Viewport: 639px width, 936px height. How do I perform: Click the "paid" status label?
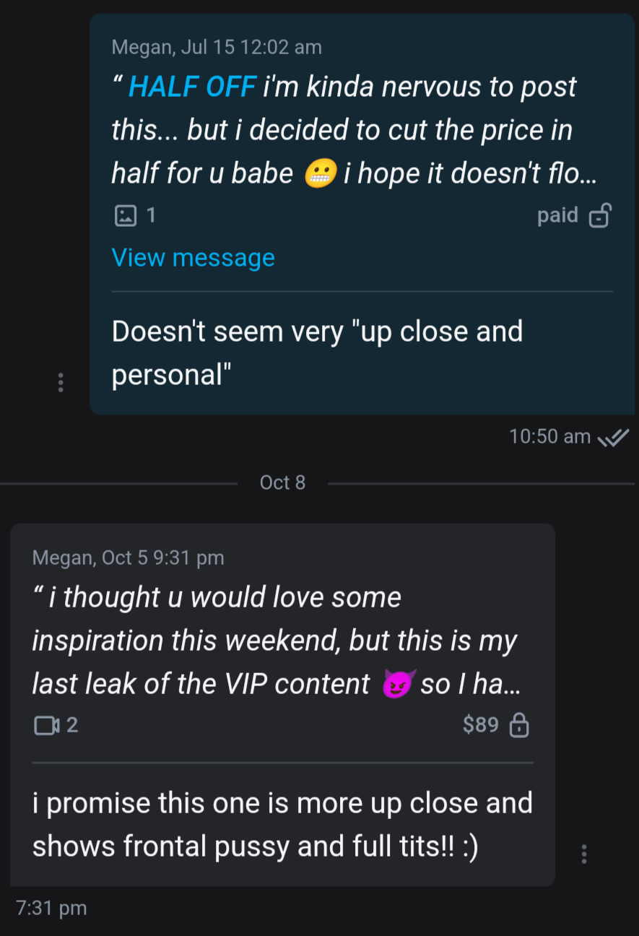(557, 215)
